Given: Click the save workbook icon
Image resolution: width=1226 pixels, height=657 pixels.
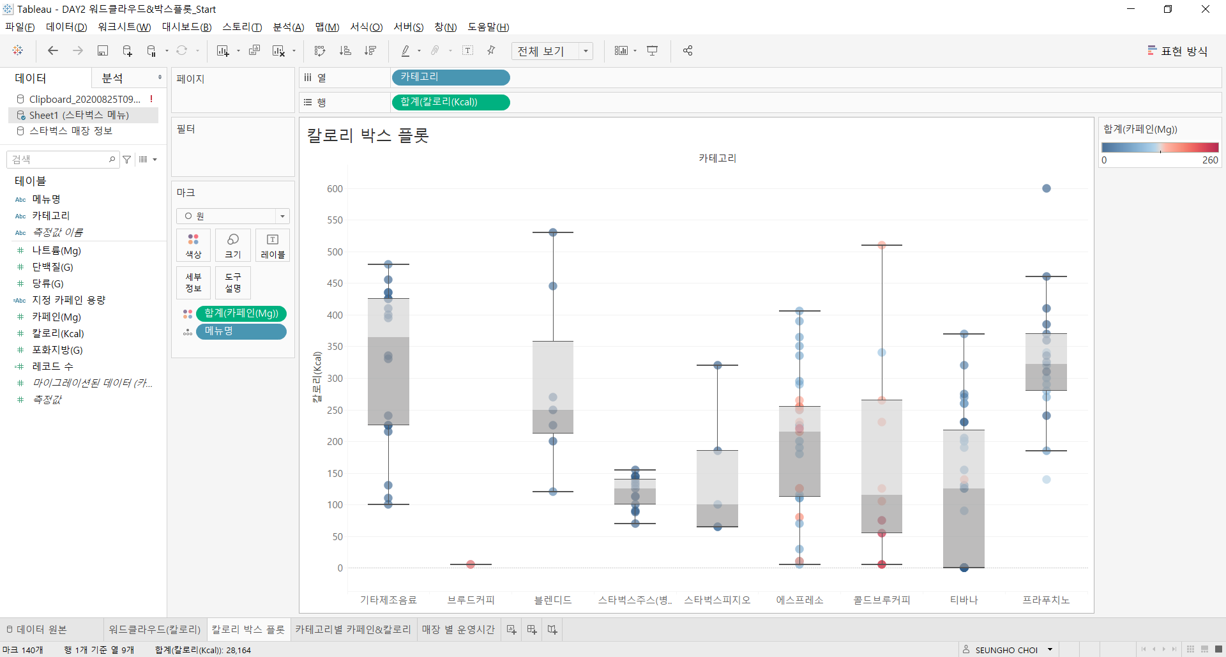Looking at the screenshot, I should tap(103, 50).
